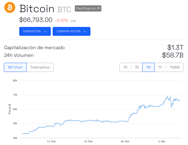Viewport: 188px width, 145px height.
Task: Select the 1Y time range
Action: click(160, 67)
